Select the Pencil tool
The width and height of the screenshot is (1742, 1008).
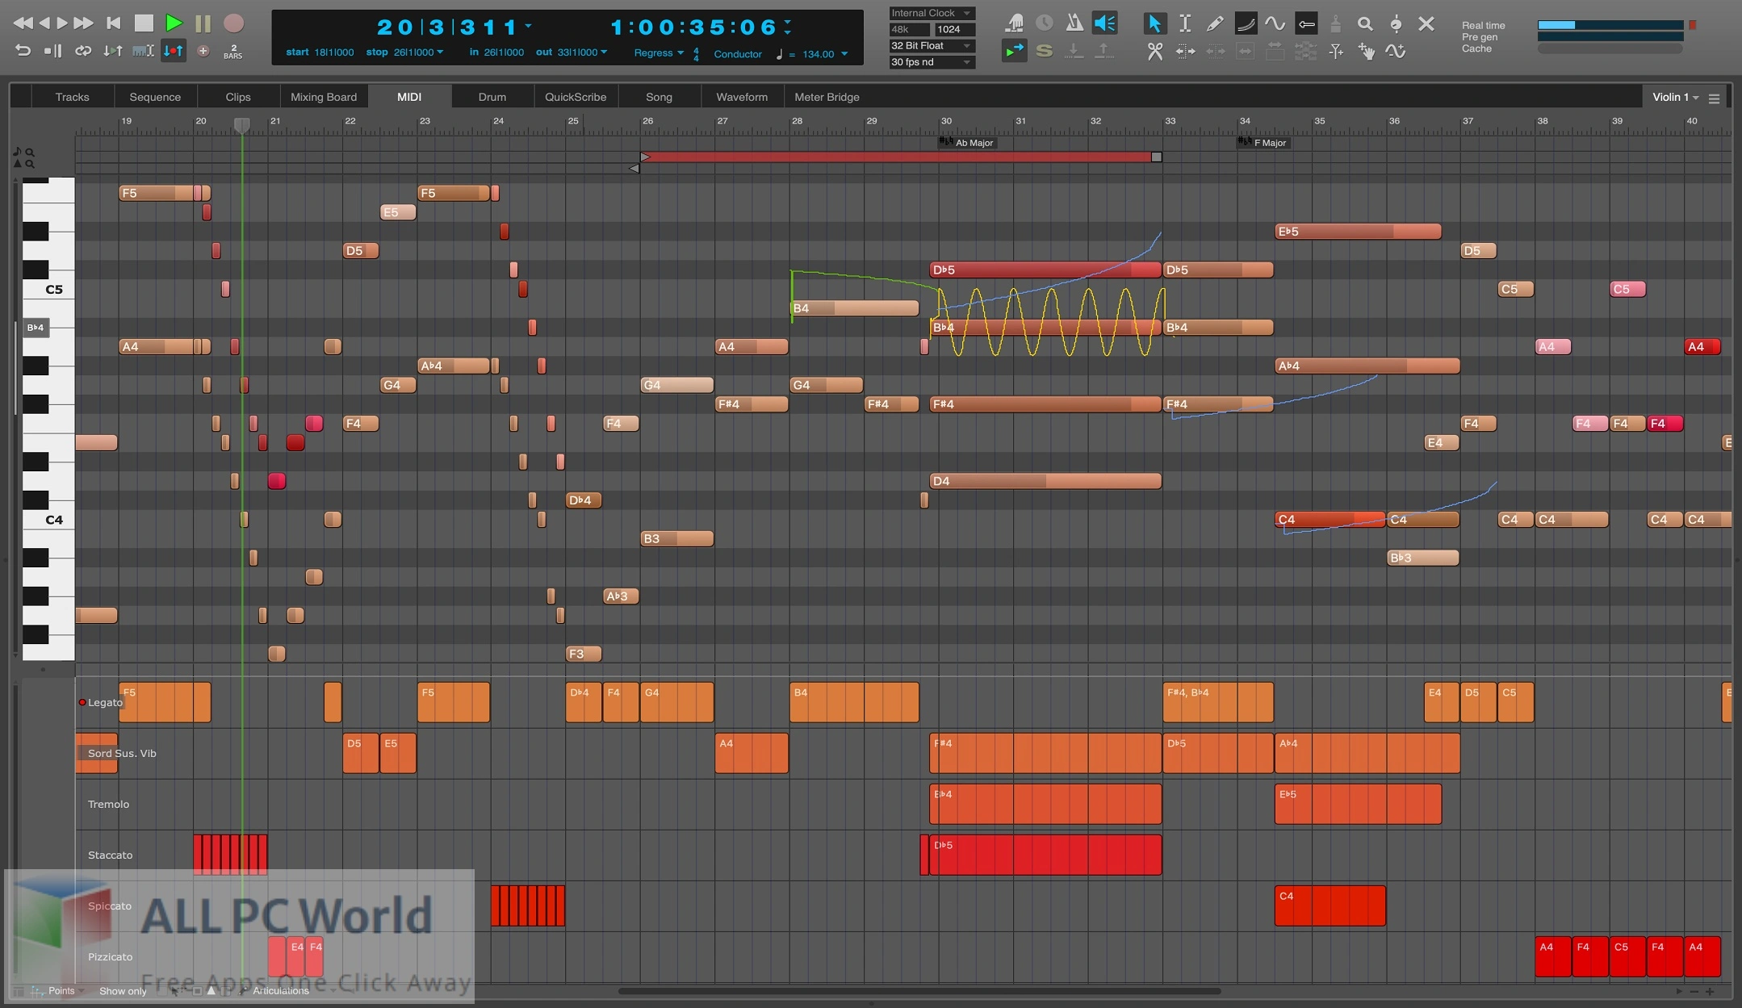1215,24
